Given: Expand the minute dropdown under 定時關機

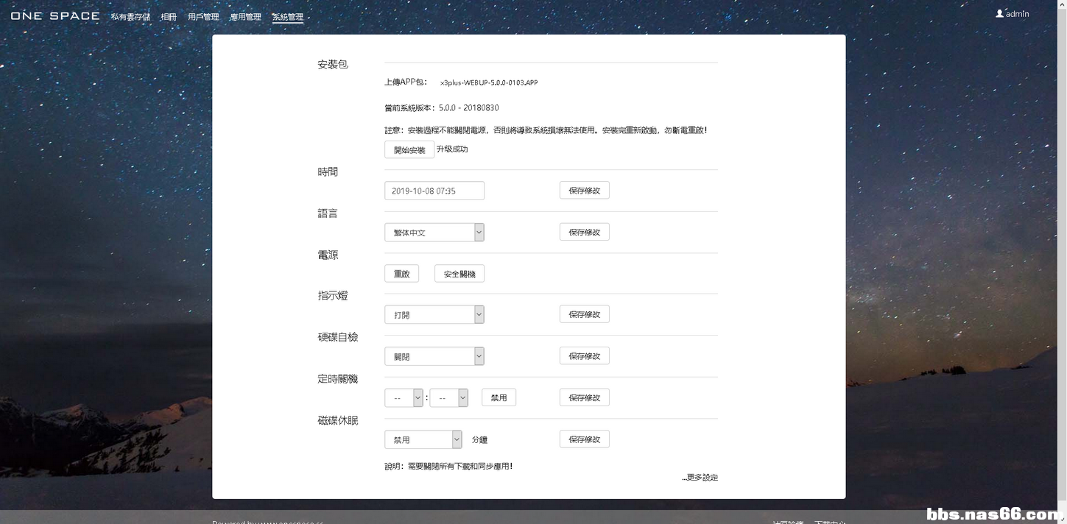Looking at the screenshot, I should point(448,398).
